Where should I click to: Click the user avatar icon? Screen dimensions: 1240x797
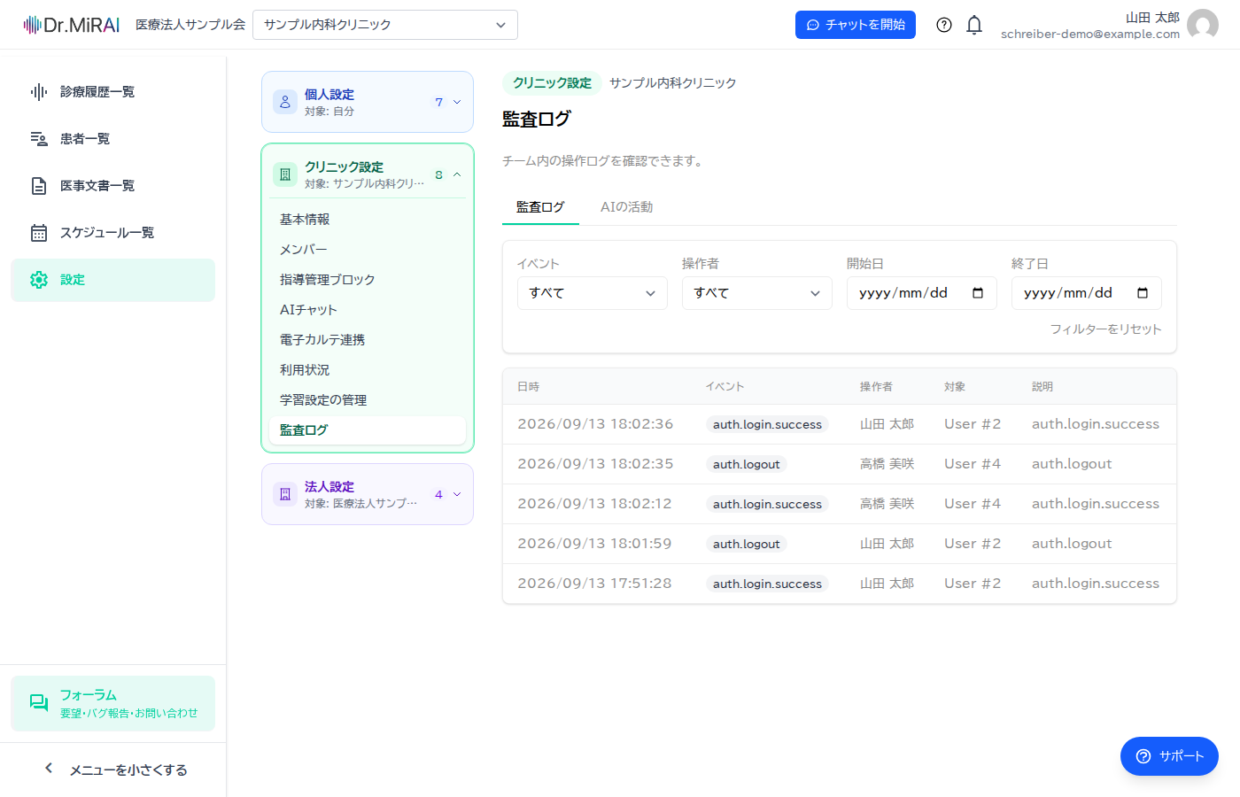click(x=1203, y=25)
